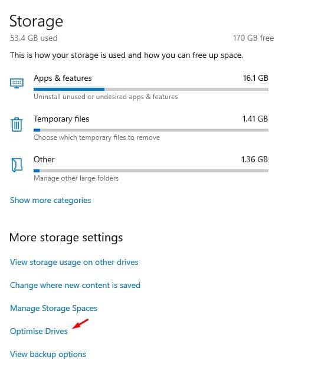Image resolution: width=331 pixels, height=380 pixels.
Task: Click the 16.1 GB size value
Action: point(255,78)
